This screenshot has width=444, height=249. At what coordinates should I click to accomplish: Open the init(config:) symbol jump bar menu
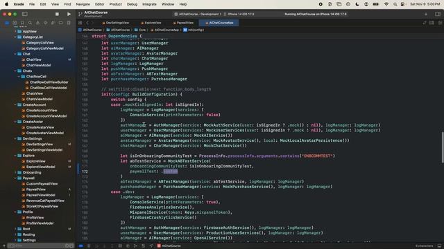click(194, 30)
